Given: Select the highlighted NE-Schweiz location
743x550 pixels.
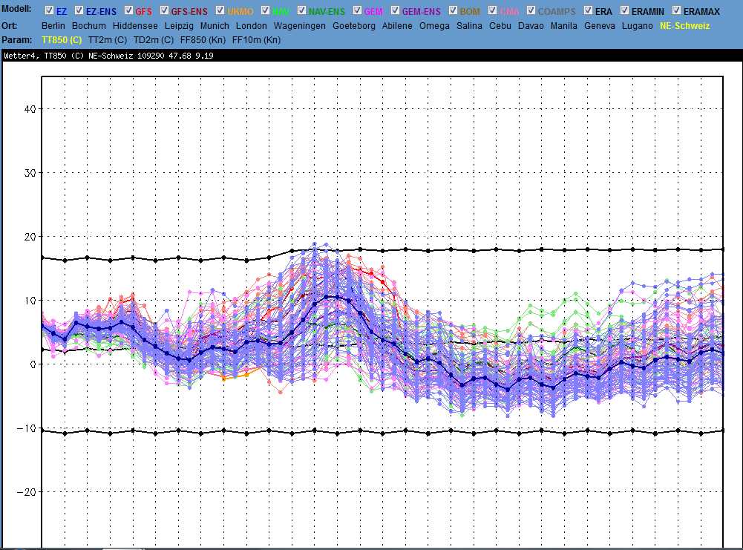Looking at the screenshot, I should click(684, 25).
